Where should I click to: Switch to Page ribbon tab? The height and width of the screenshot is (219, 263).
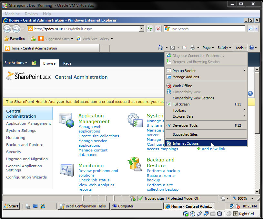(x=67, y=63)
